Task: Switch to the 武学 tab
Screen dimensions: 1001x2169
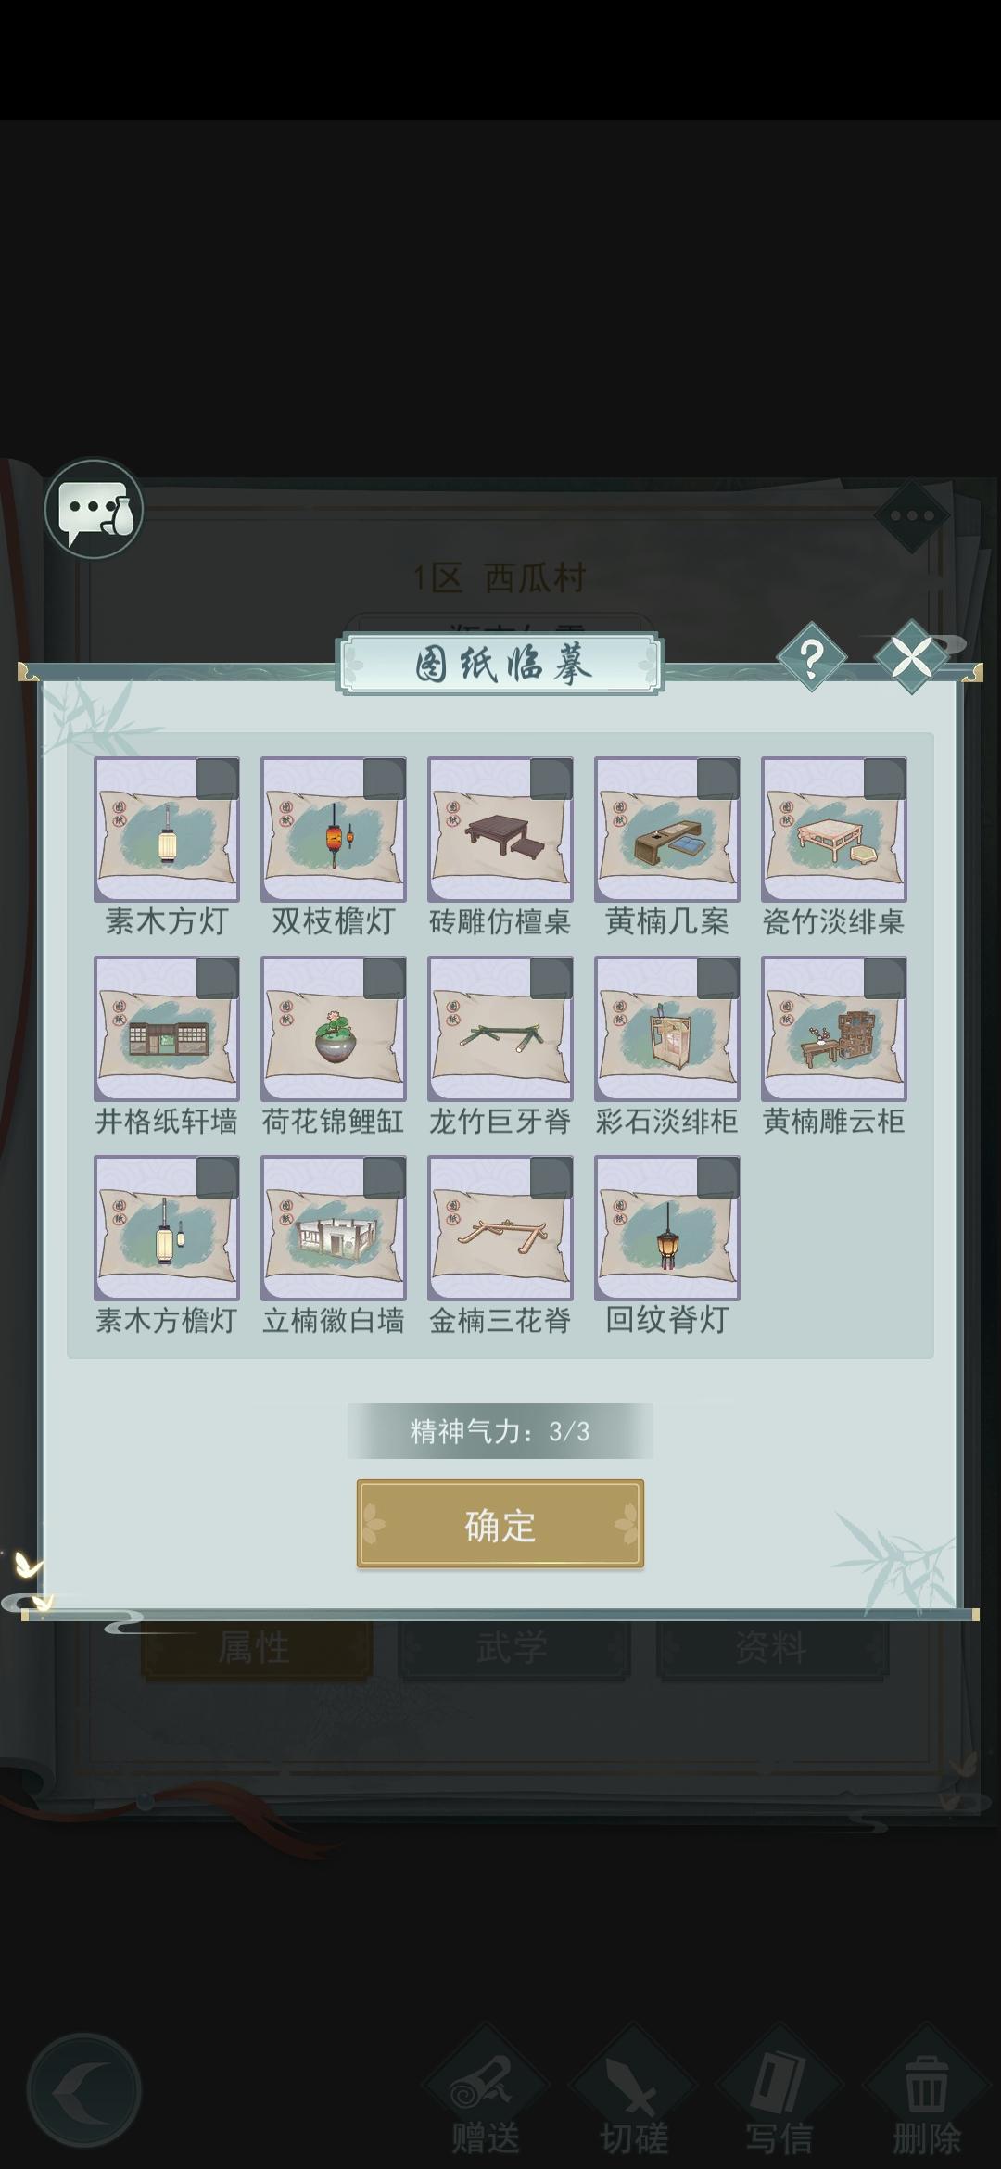Action: (514, 1649)
